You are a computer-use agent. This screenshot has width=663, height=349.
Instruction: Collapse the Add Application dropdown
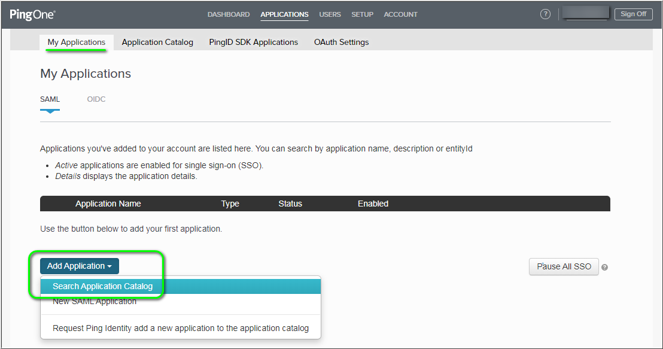(x=80, y=266)
